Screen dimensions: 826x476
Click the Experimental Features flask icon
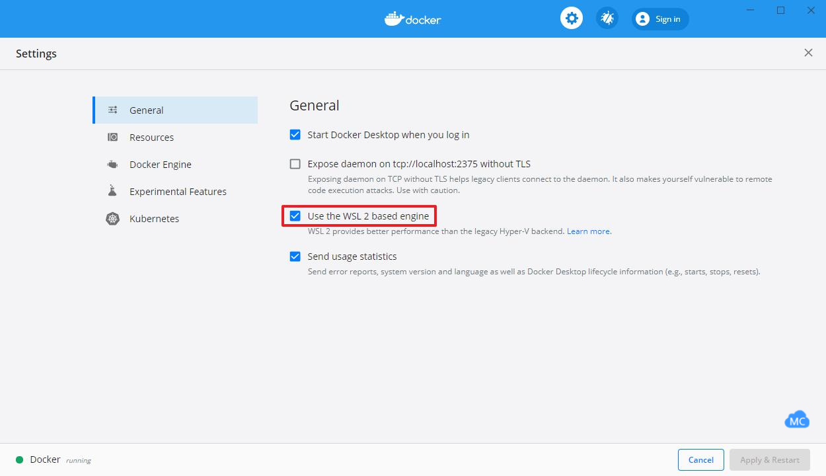coord(112,190)
